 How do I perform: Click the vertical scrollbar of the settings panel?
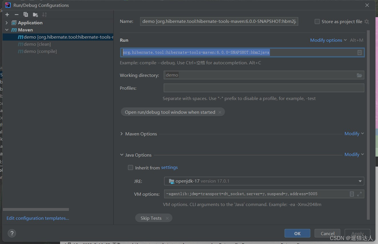tap(368, 125)
